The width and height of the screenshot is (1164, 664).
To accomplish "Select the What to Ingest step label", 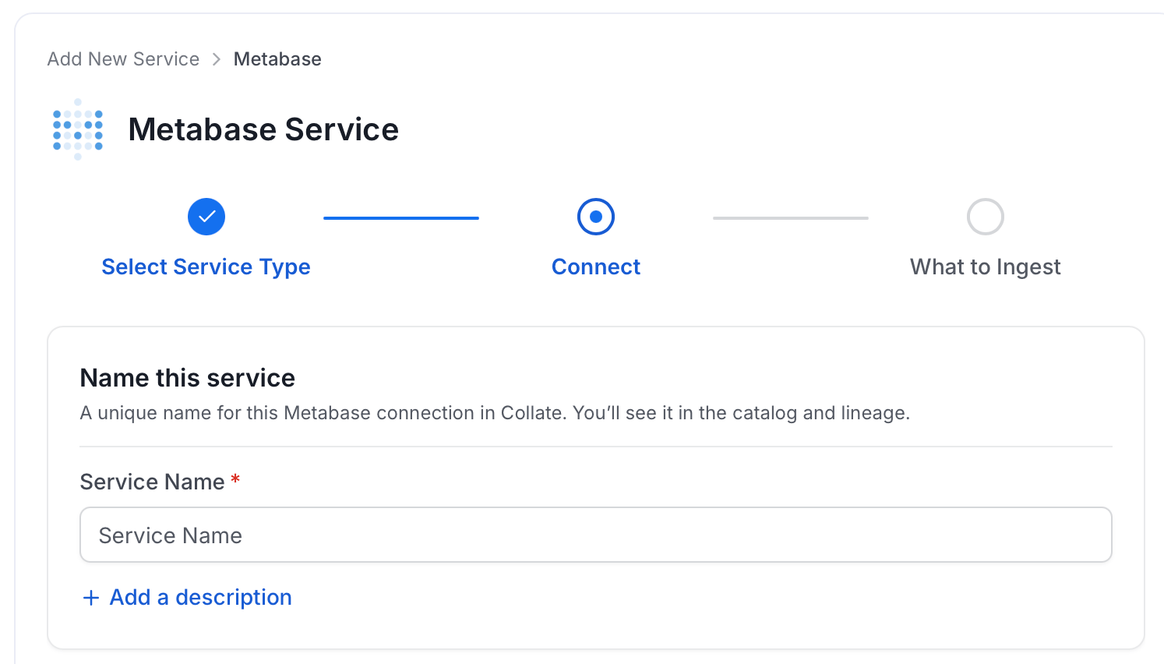I will tap(986, 267).
